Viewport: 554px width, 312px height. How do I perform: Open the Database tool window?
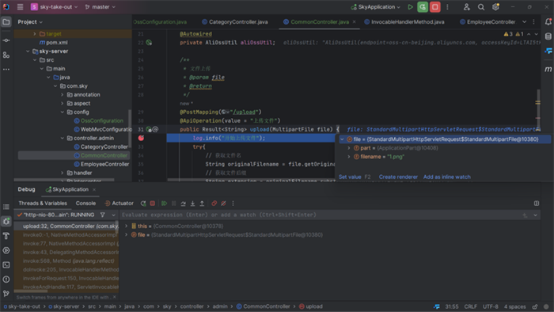tap(548, 36)
